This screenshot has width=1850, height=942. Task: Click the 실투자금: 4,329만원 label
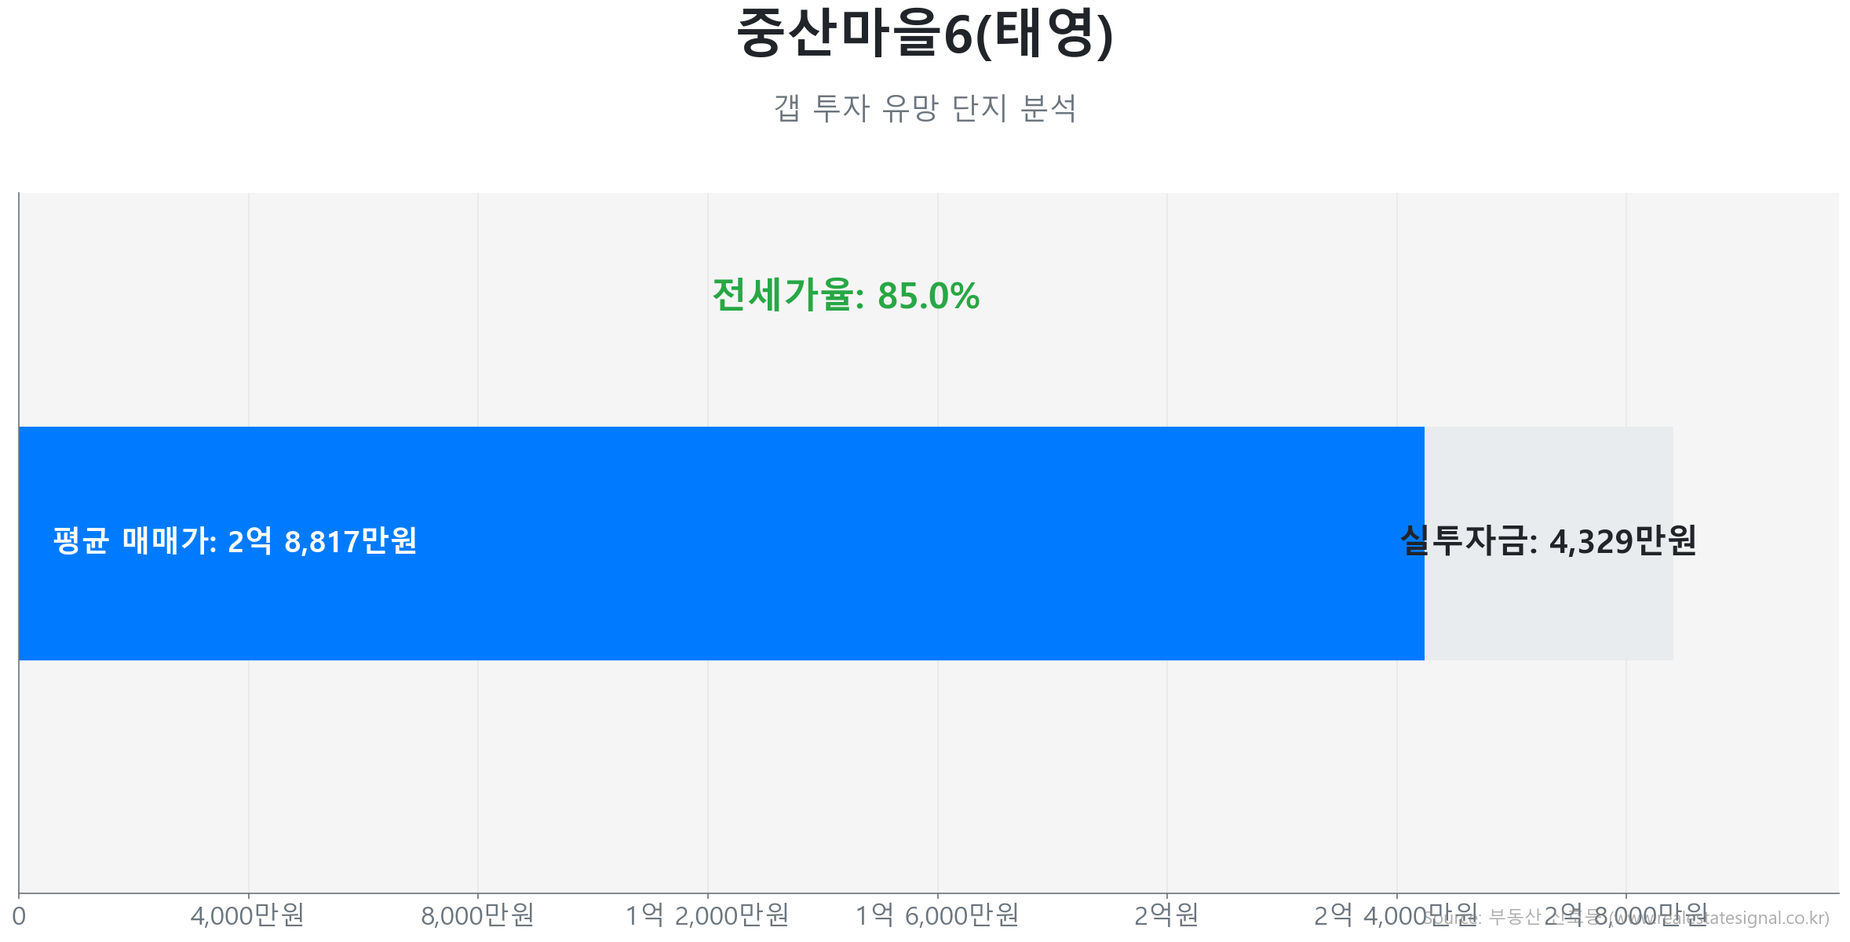[x=1548, y=541]
